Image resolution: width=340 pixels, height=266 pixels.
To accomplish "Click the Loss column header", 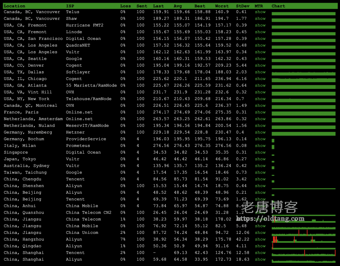I will (126, 6).
